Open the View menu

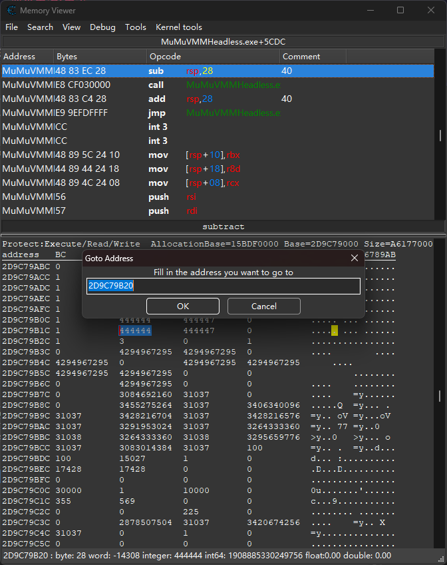[x=71, y=27]
